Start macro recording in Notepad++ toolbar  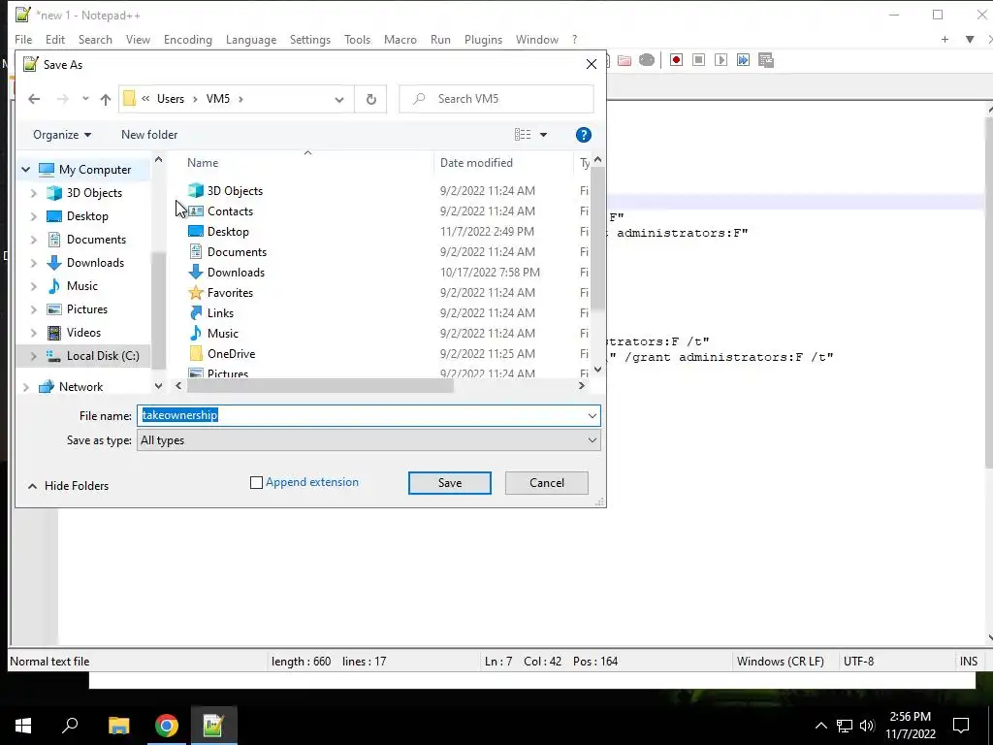(x=676, y=60)
